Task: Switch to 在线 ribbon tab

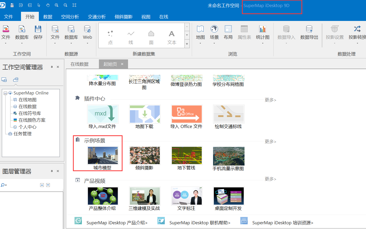Action: [x=164, y=17]
